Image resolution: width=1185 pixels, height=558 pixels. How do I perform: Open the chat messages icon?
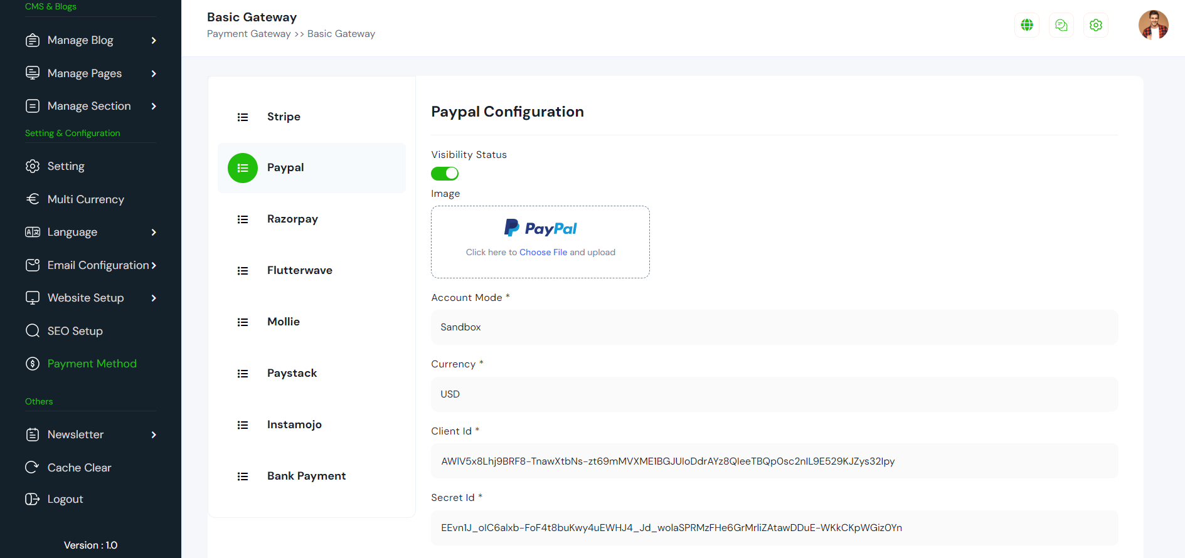1061,25
